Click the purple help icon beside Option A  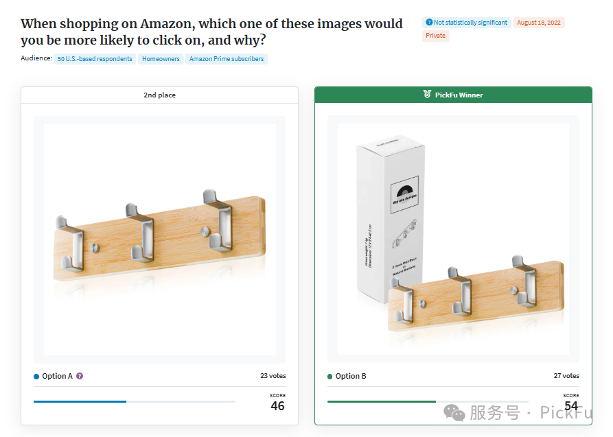coord(80,376)
